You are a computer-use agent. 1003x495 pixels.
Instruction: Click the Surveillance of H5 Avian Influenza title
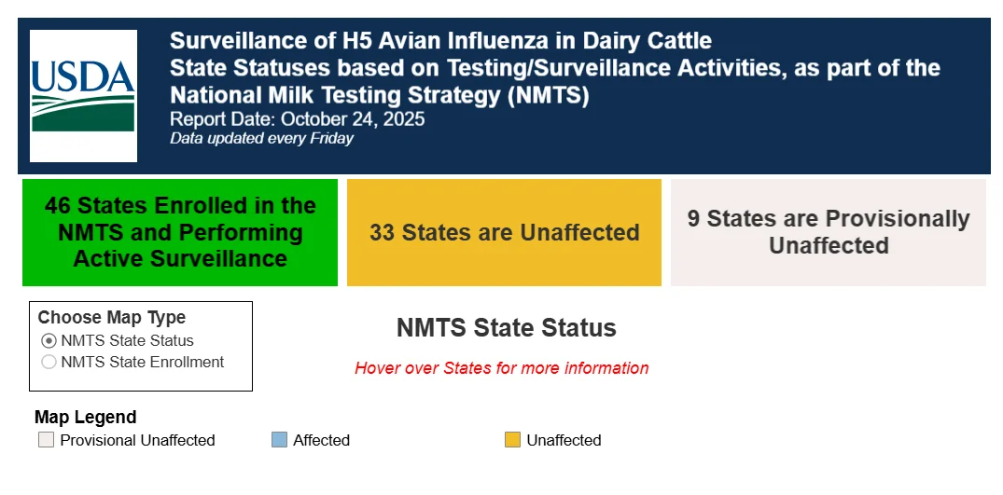[440, 41]
